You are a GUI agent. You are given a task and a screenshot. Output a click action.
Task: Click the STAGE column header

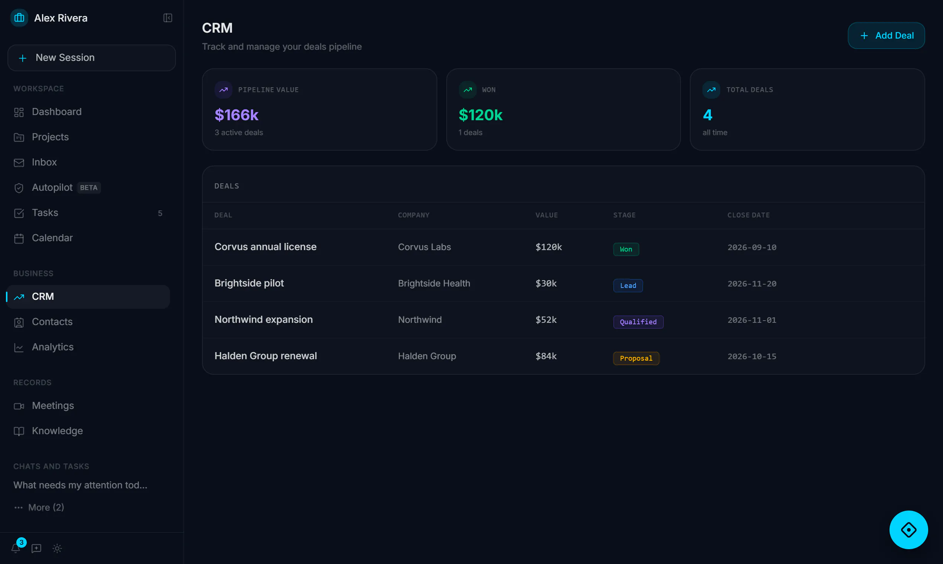pyautogui.click(x=624, y=215)
